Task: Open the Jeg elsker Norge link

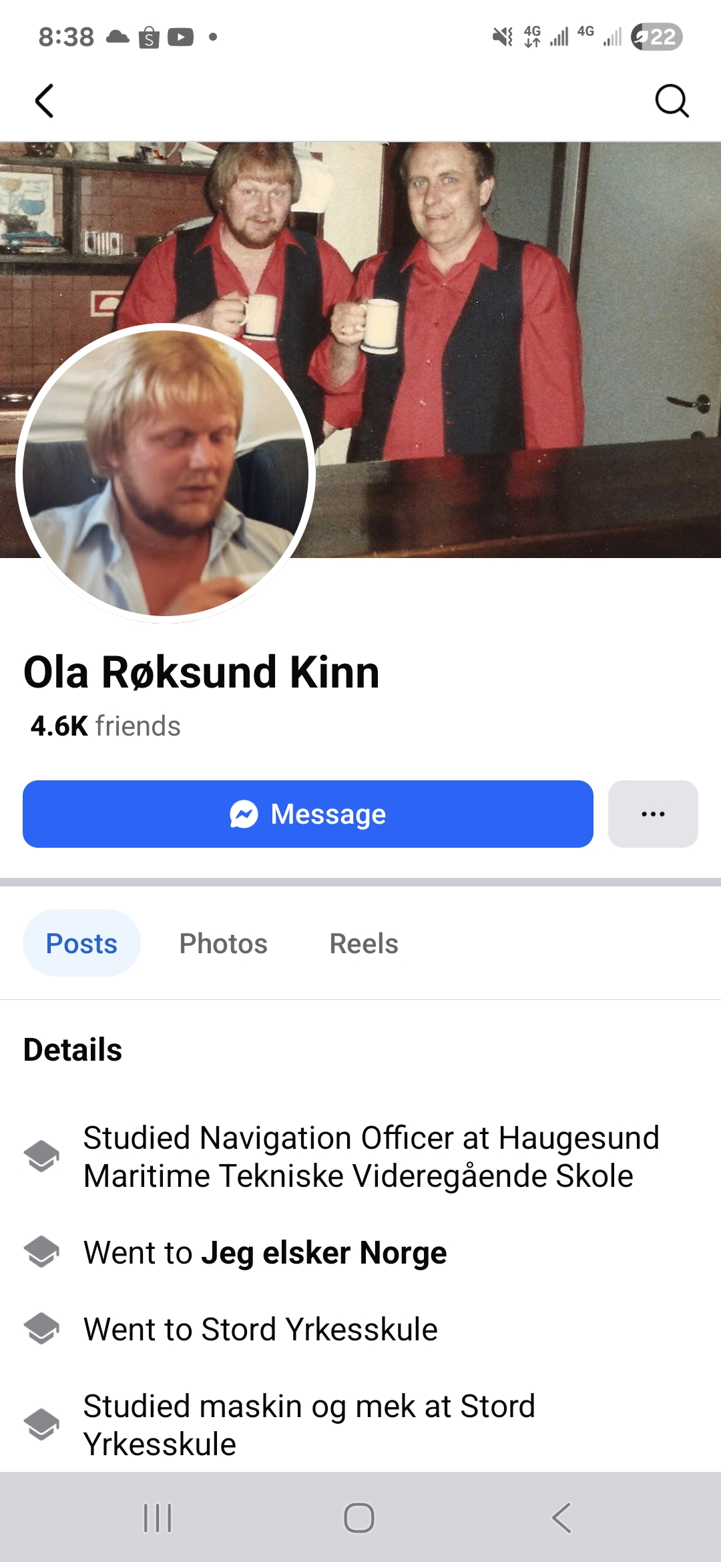Action: [324, 1252]
